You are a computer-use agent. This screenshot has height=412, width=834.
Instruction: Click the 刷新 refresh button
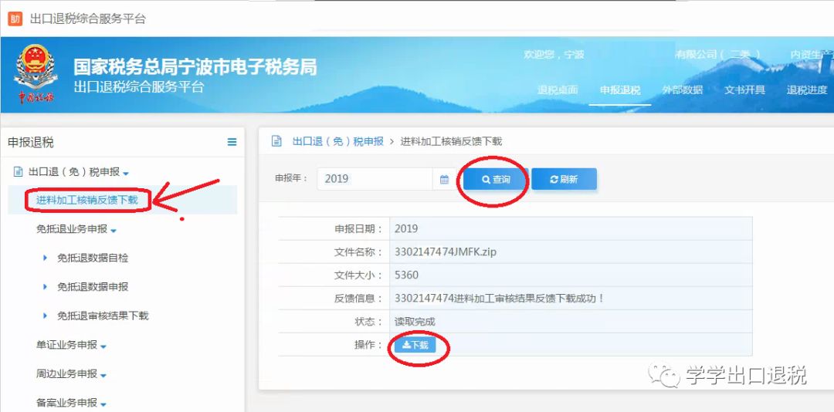click(564, 179)
